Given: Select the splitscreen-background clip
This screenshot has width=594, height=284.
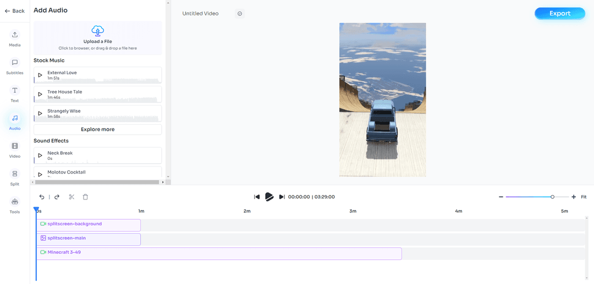Looking at the screenshot, I should pos(88,225).
